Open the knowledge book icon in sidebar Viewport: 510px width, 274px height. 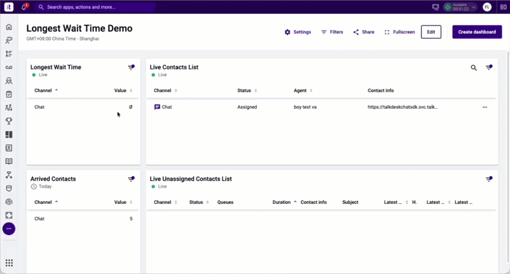coord(9,161)
